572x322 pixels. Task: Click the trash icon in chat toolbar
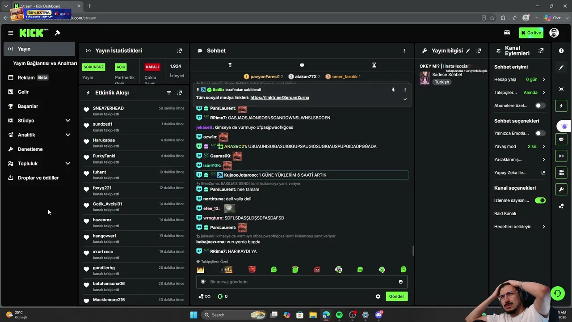click(x=230, y=65)
